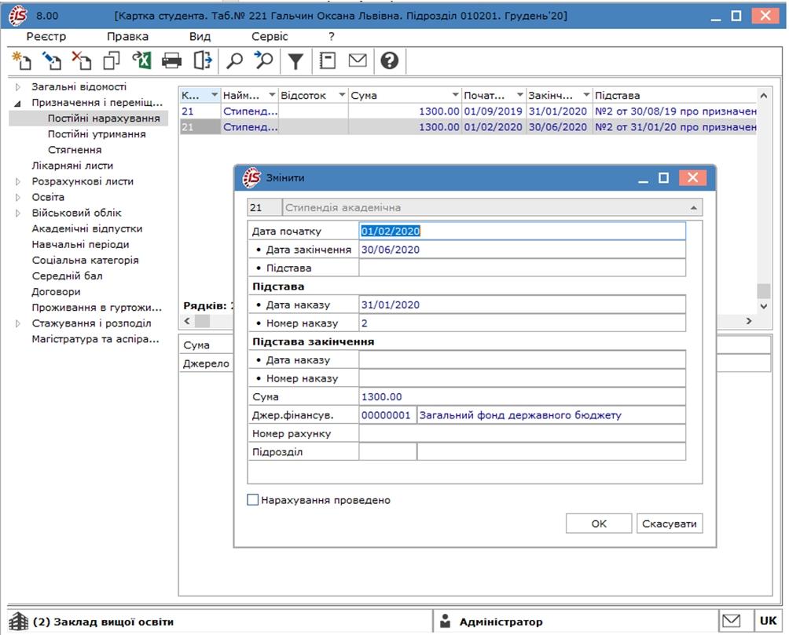The image size is (789, 635).
Task: Open the К... column header dropdown
Action: click(215, 95)
